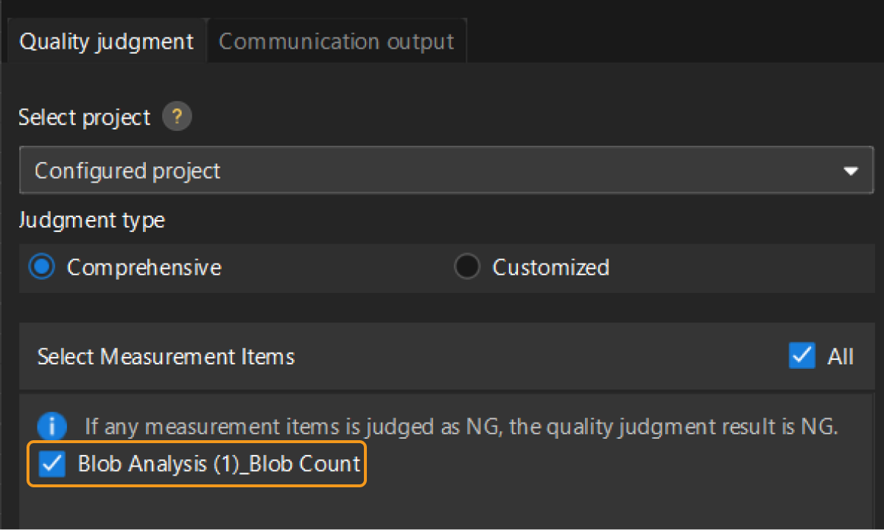884x530 pixels.
Task: Select the Quality judgment tab
Action: coord(106,41)
